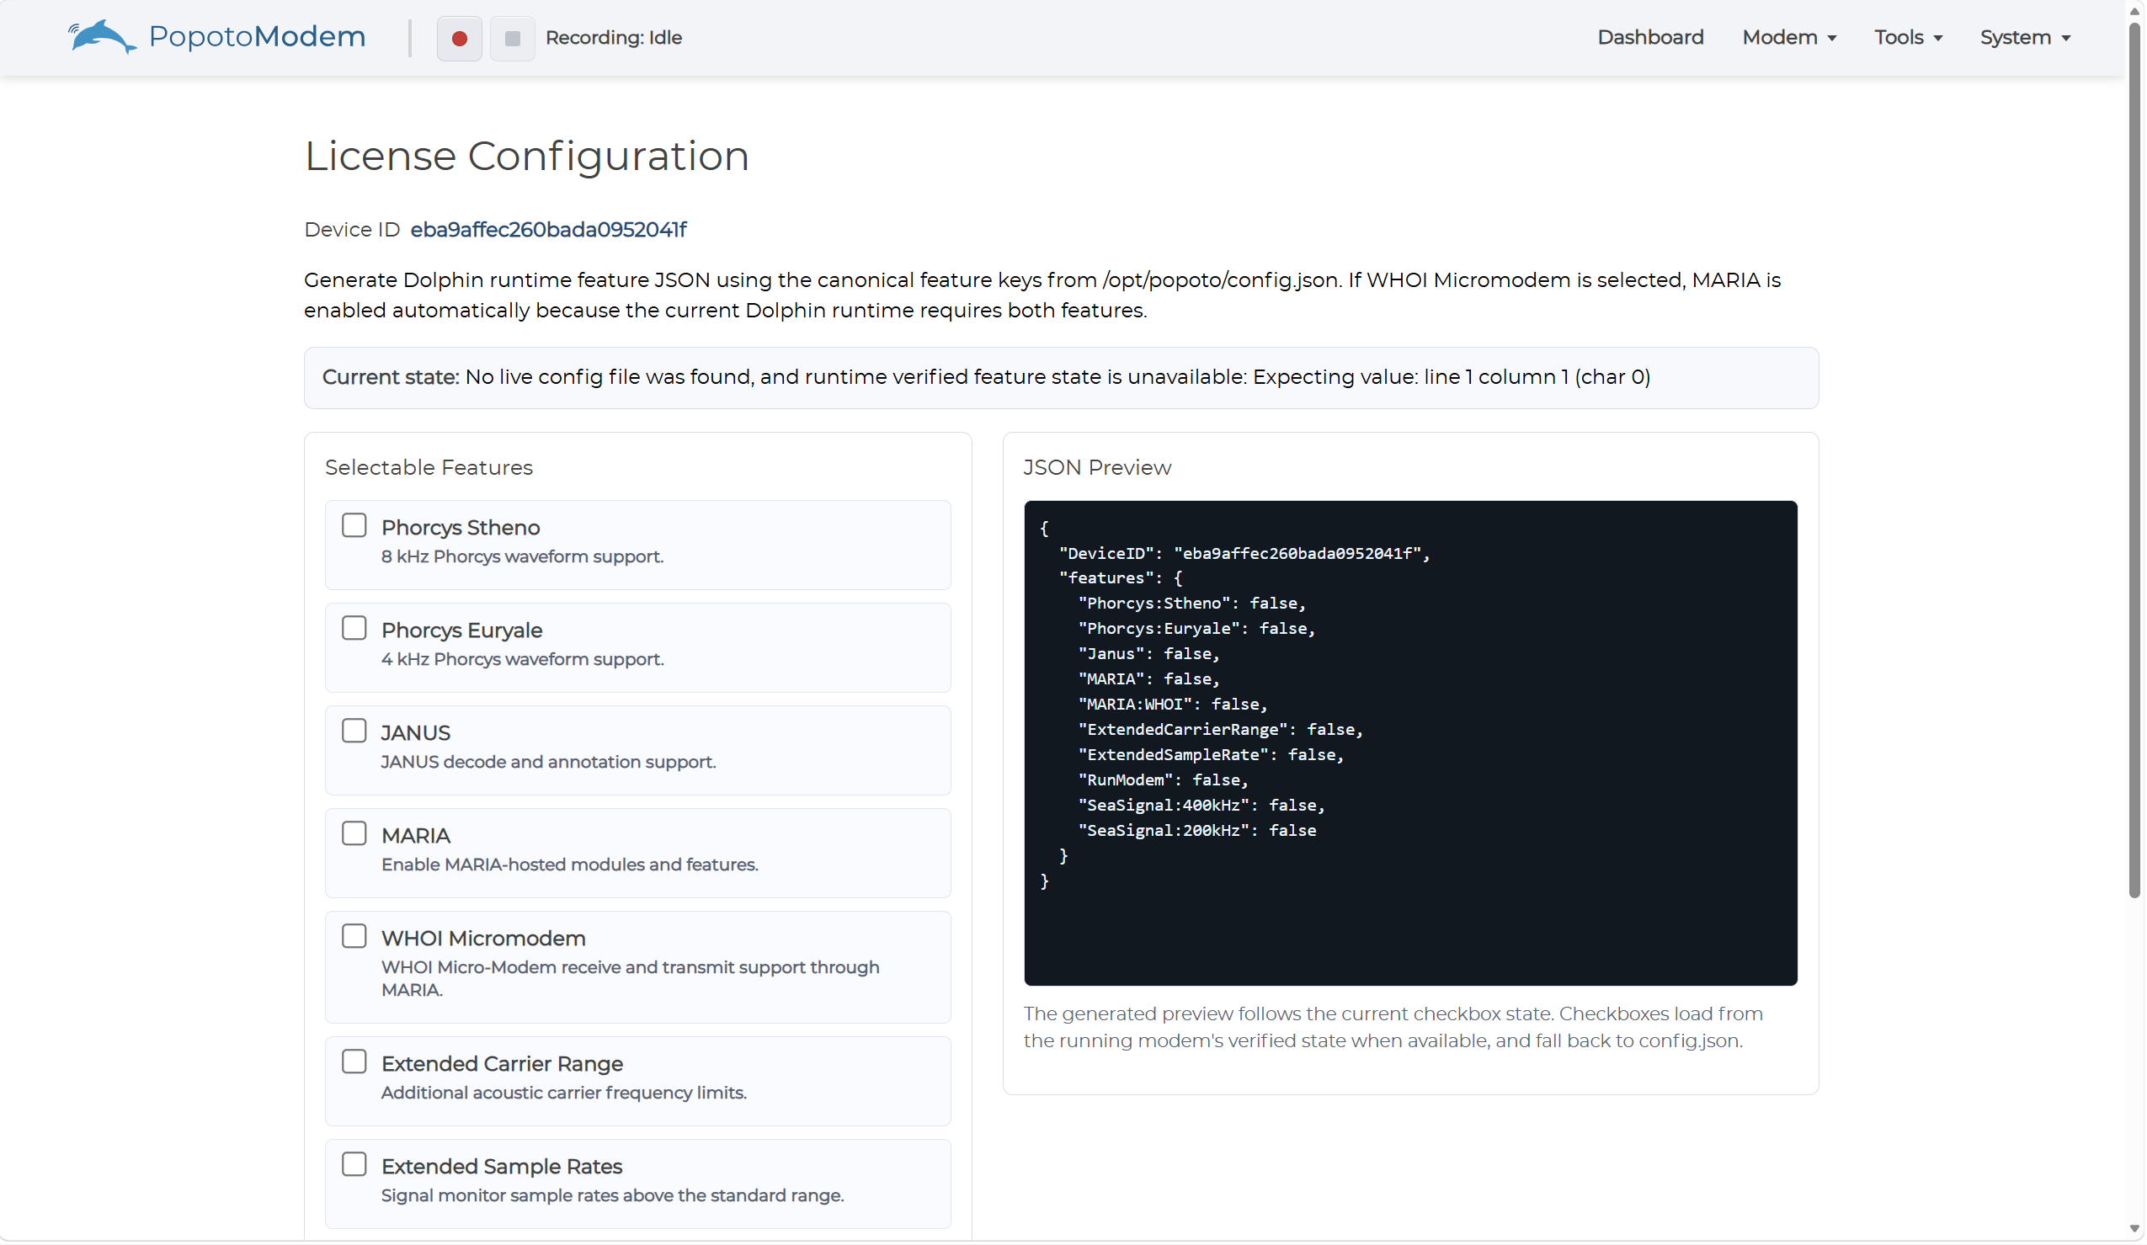This screenshot has height=1245, width=2147.
Task: Click the PopotoModem dolphin logo icon
Action: 102,37
